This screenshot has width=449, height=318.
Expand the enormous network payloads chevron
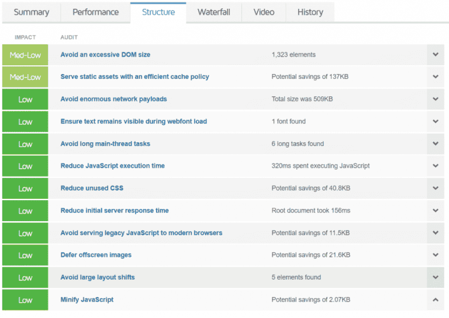click(436, 99)
